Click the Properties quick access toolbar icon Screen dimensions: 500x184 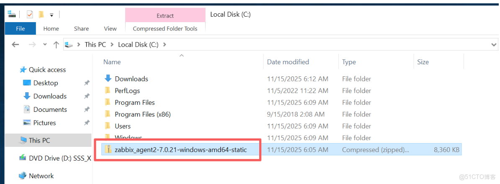pos(29,15)
